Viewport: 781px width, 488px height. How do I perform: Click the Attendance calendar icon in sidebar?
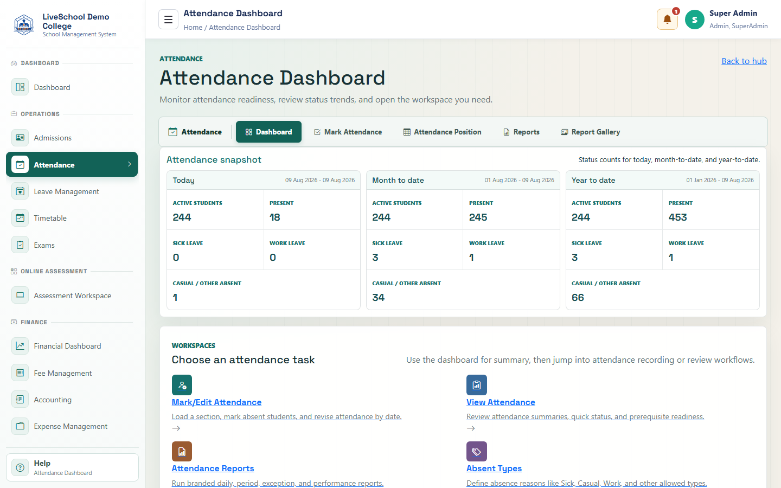[x=20, y=164]
